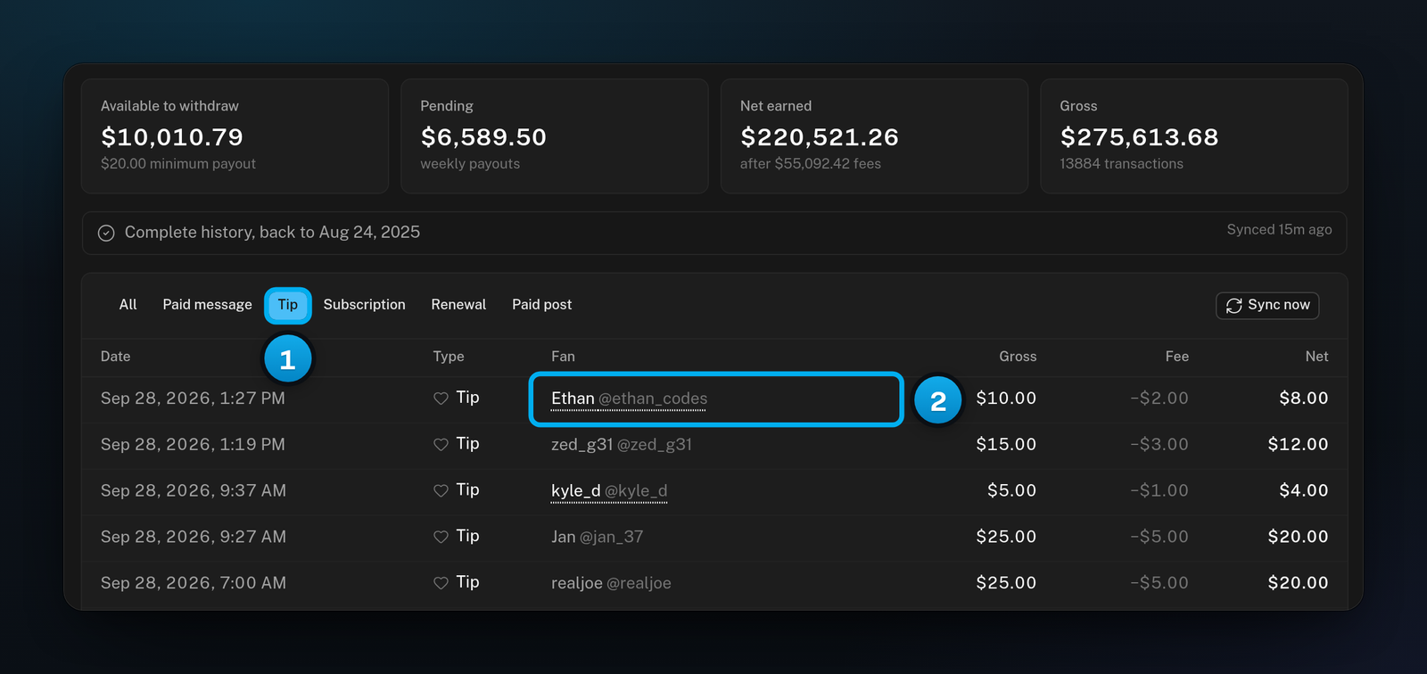1427x674 pixels.
Task: Click date Sep 28, 2026, 1:27 PM
Action: [x=193, y=399]
